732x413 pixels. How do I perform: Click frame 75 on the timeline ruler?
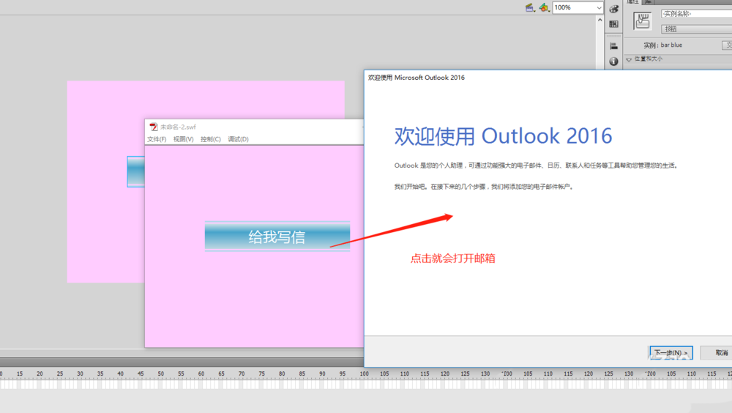tap(261, 373)
